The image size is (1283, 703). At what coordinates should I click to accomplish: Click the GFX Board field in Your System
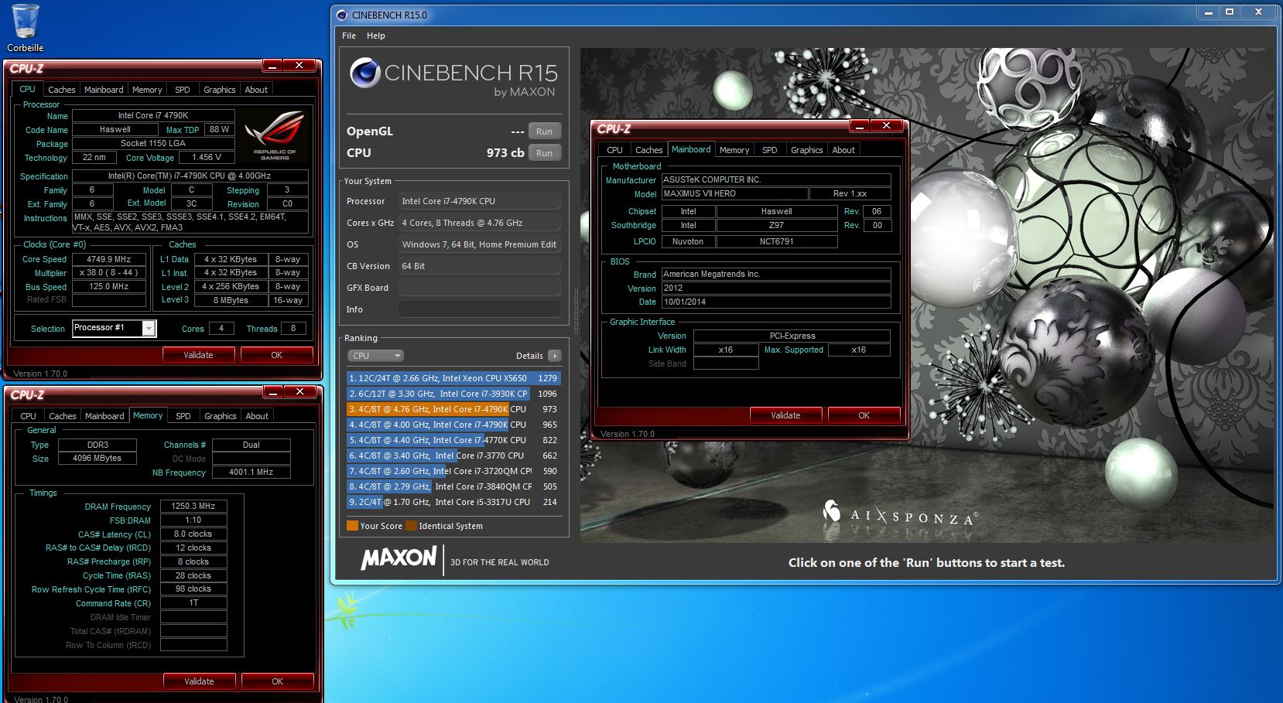(x=480, y=288)
